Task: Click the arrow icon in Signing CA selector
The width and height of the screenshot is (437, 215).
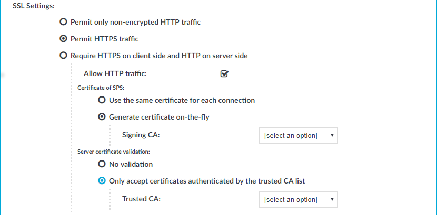Action: point(332,135)
